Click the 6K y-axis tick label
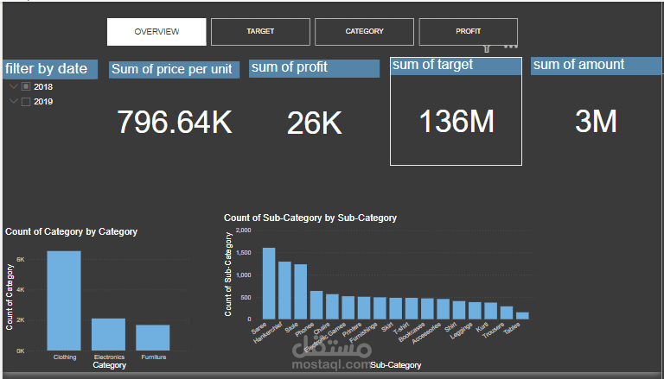The image size is (664, 379). pos(20,260)
